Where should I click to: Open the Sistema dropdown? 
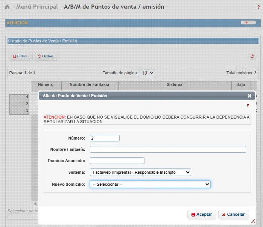click(140, 172)
